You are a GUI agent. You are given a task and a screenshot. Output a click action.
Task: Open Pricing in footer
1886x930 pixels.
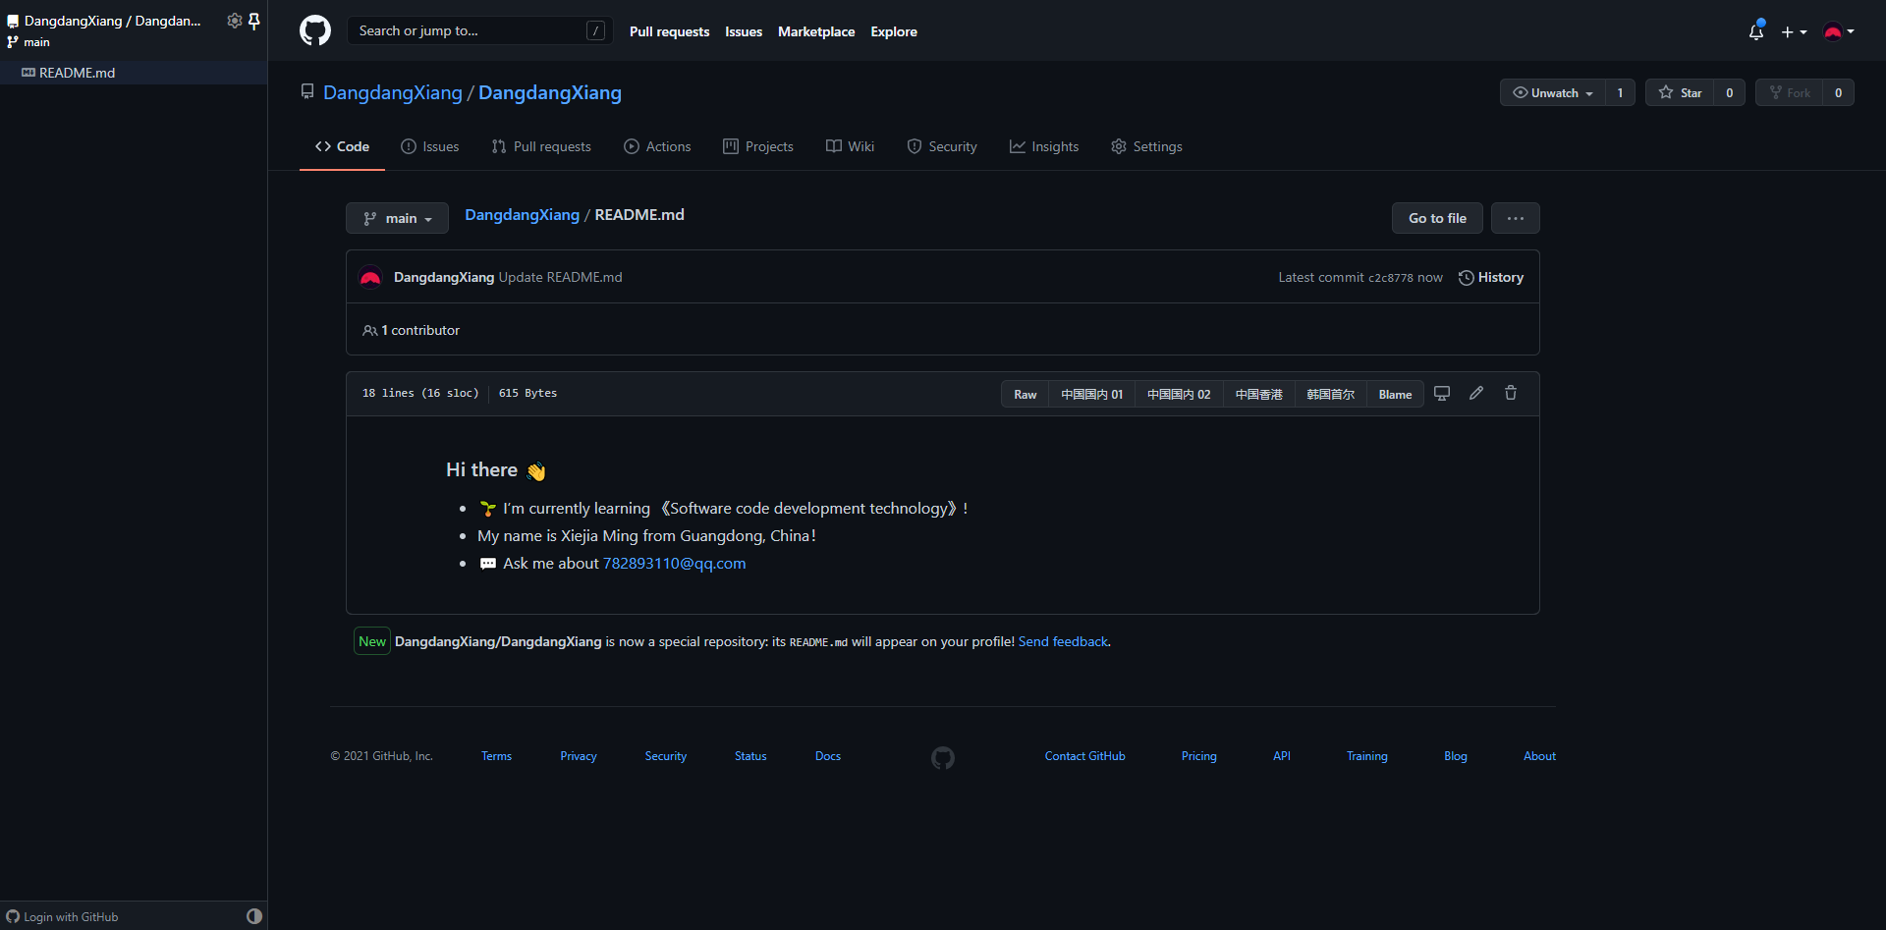[x=1199, y=756]
